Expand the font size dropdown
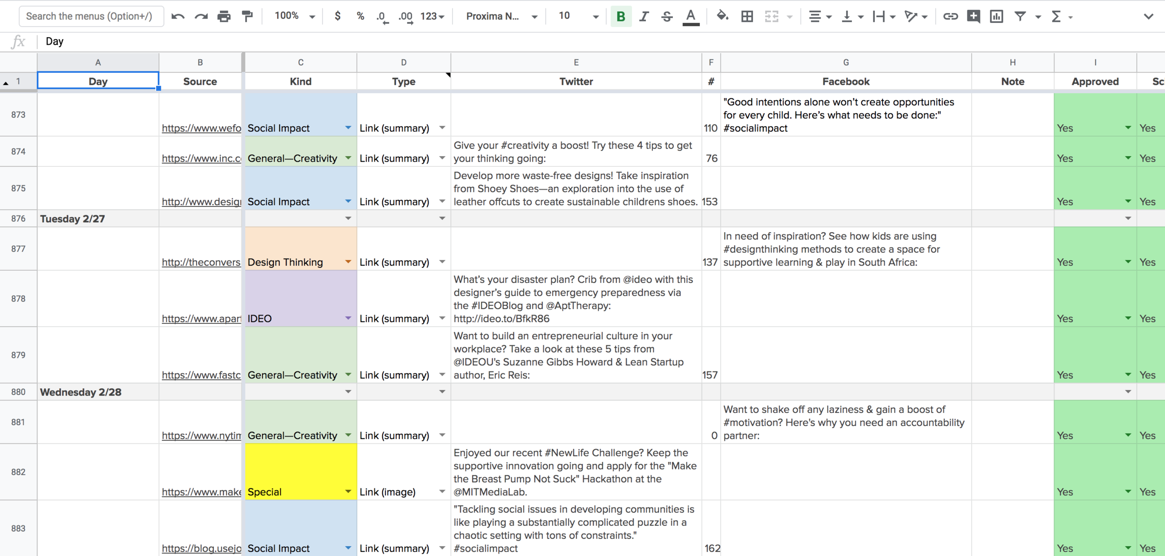This screenshot has width=1165, height=556. click(595, 16)
